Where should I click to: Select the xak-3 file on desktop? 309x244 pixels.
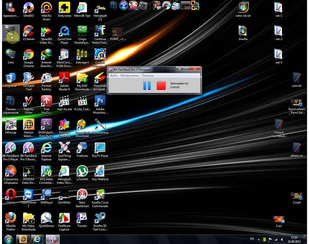[x=279, y=56]
